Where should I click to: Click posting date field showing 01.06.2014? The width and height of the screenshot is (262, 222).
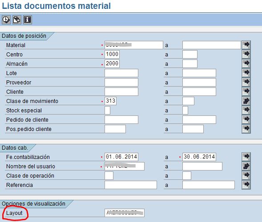coord(121,157)
